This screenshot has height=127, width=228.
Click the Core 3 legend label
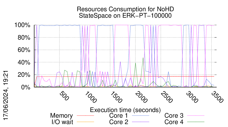click(x=174, y=116)
